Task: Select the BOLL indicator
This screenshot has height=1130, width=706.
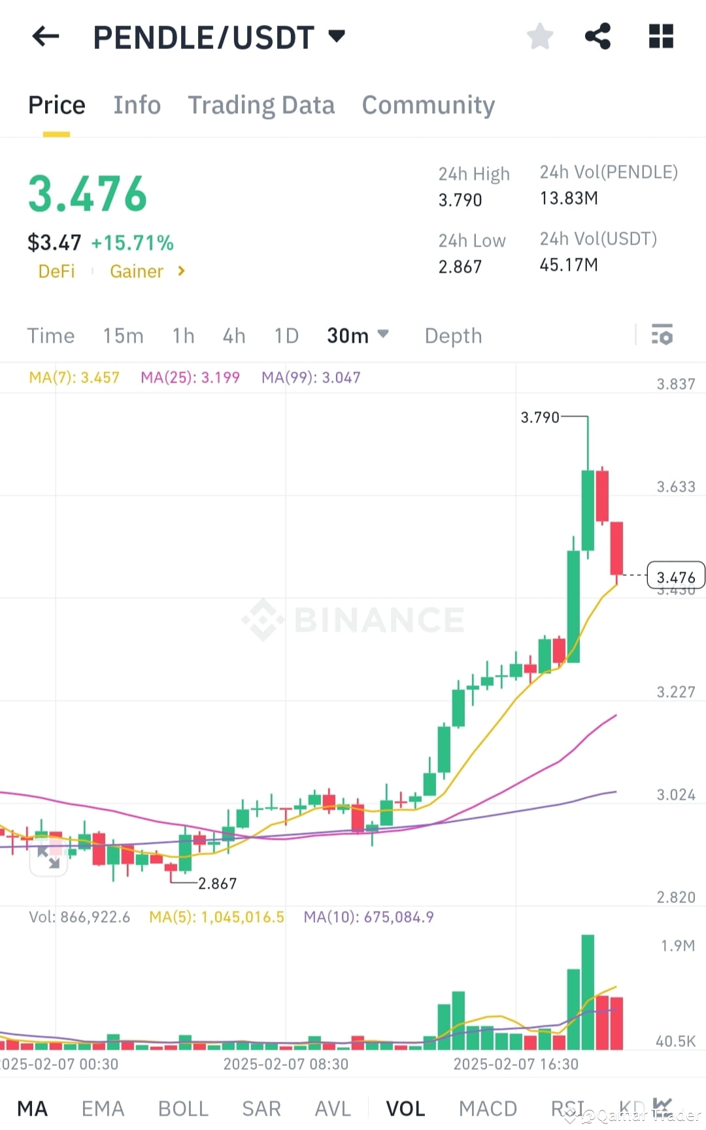Action: tap(183, 1107)
